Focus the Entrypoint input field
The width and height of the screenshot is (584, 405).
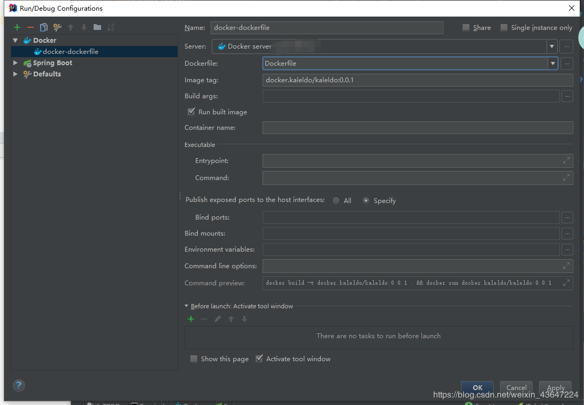418,161
